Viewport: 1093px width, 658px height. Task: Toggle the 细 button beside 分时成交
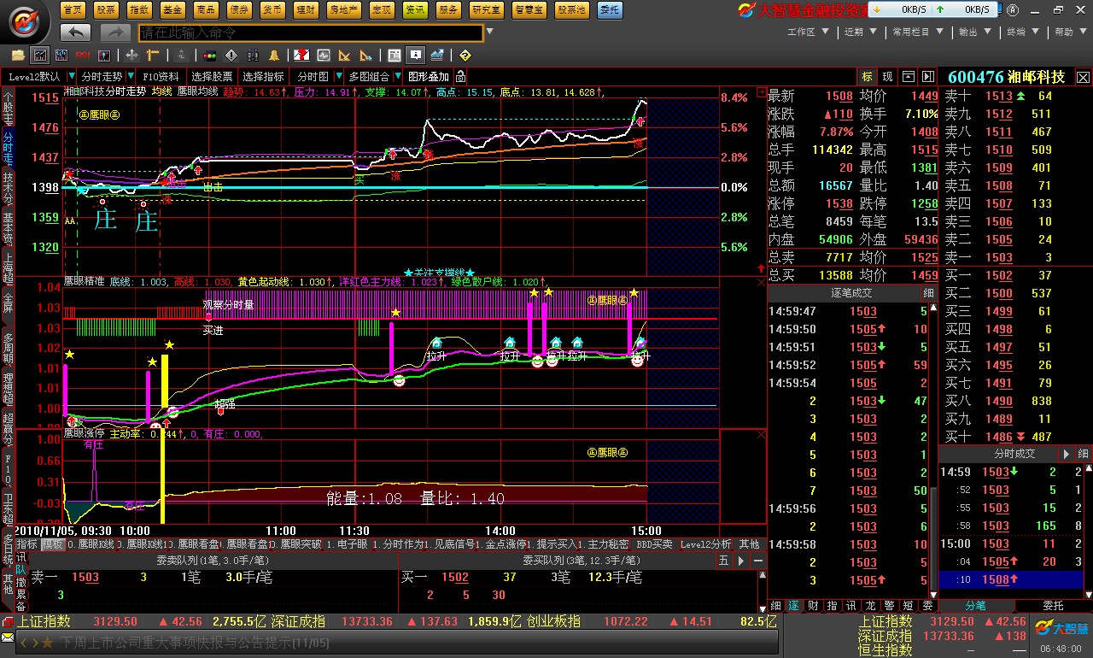coord(1083,454)
